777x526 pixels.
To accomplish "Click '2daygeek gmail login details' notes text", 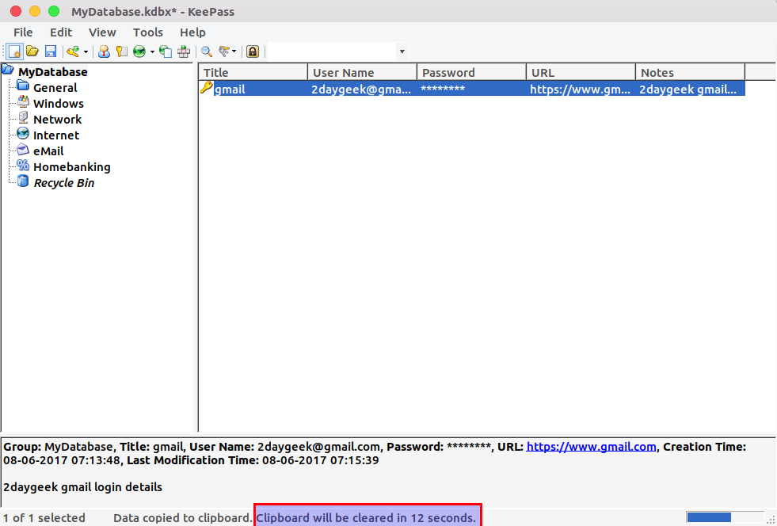I will click(82, 487).
